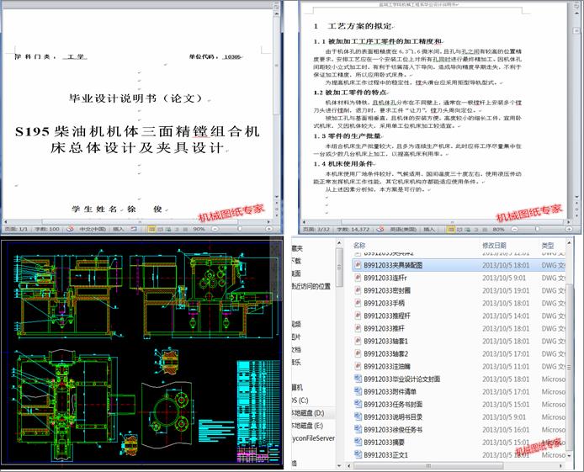This screenshot has height=472, width=584.
Task: Click heading 1.4 机床使用条件 in thesis body
Action: click(x=343, y=163)
